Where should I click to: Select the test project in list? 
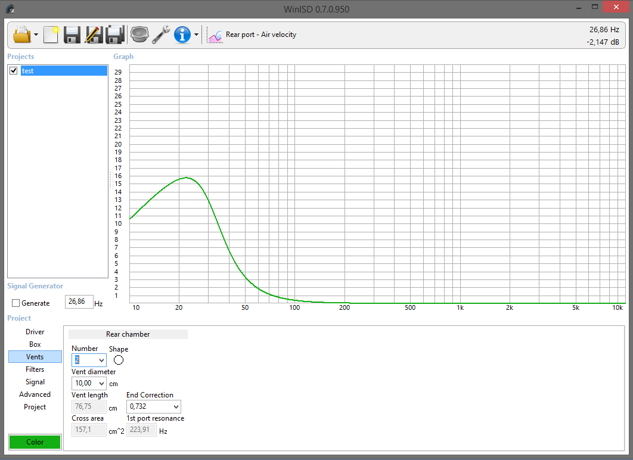(x=64, y=71)
